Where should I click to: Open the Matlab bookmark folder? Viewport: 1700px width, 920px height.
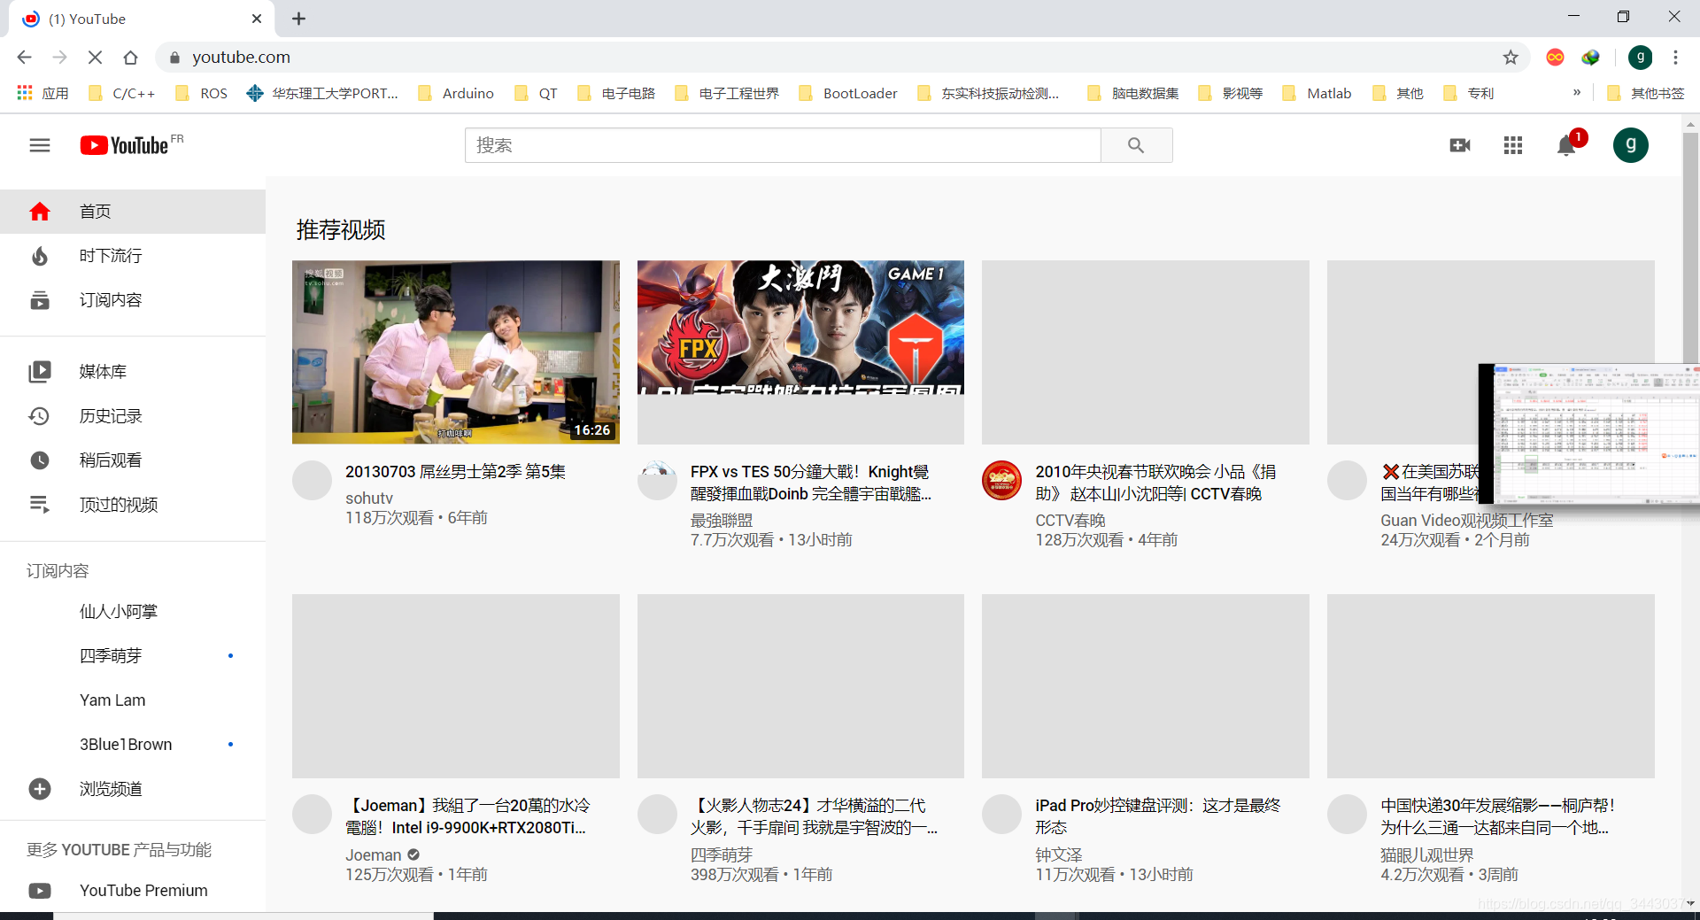1317,93
